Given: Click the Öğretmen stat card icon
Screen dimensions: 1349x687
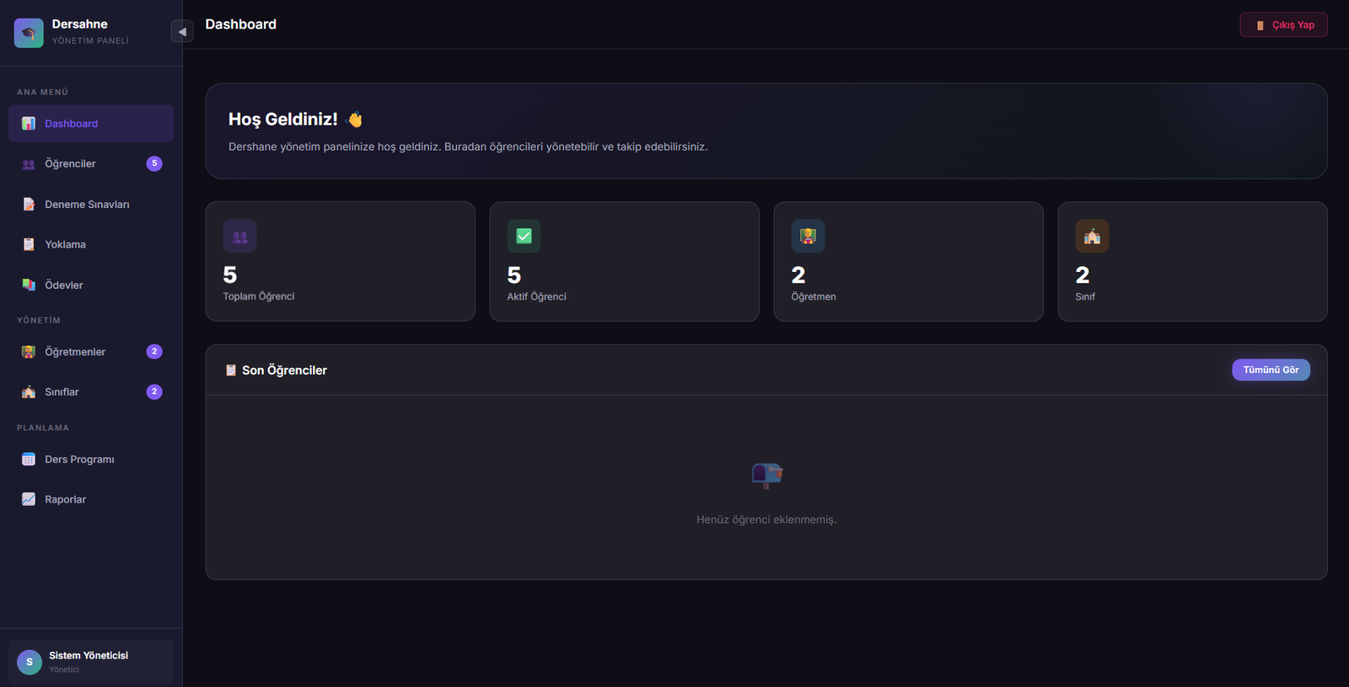Looking at the screenshot, I should click(808, 237).
